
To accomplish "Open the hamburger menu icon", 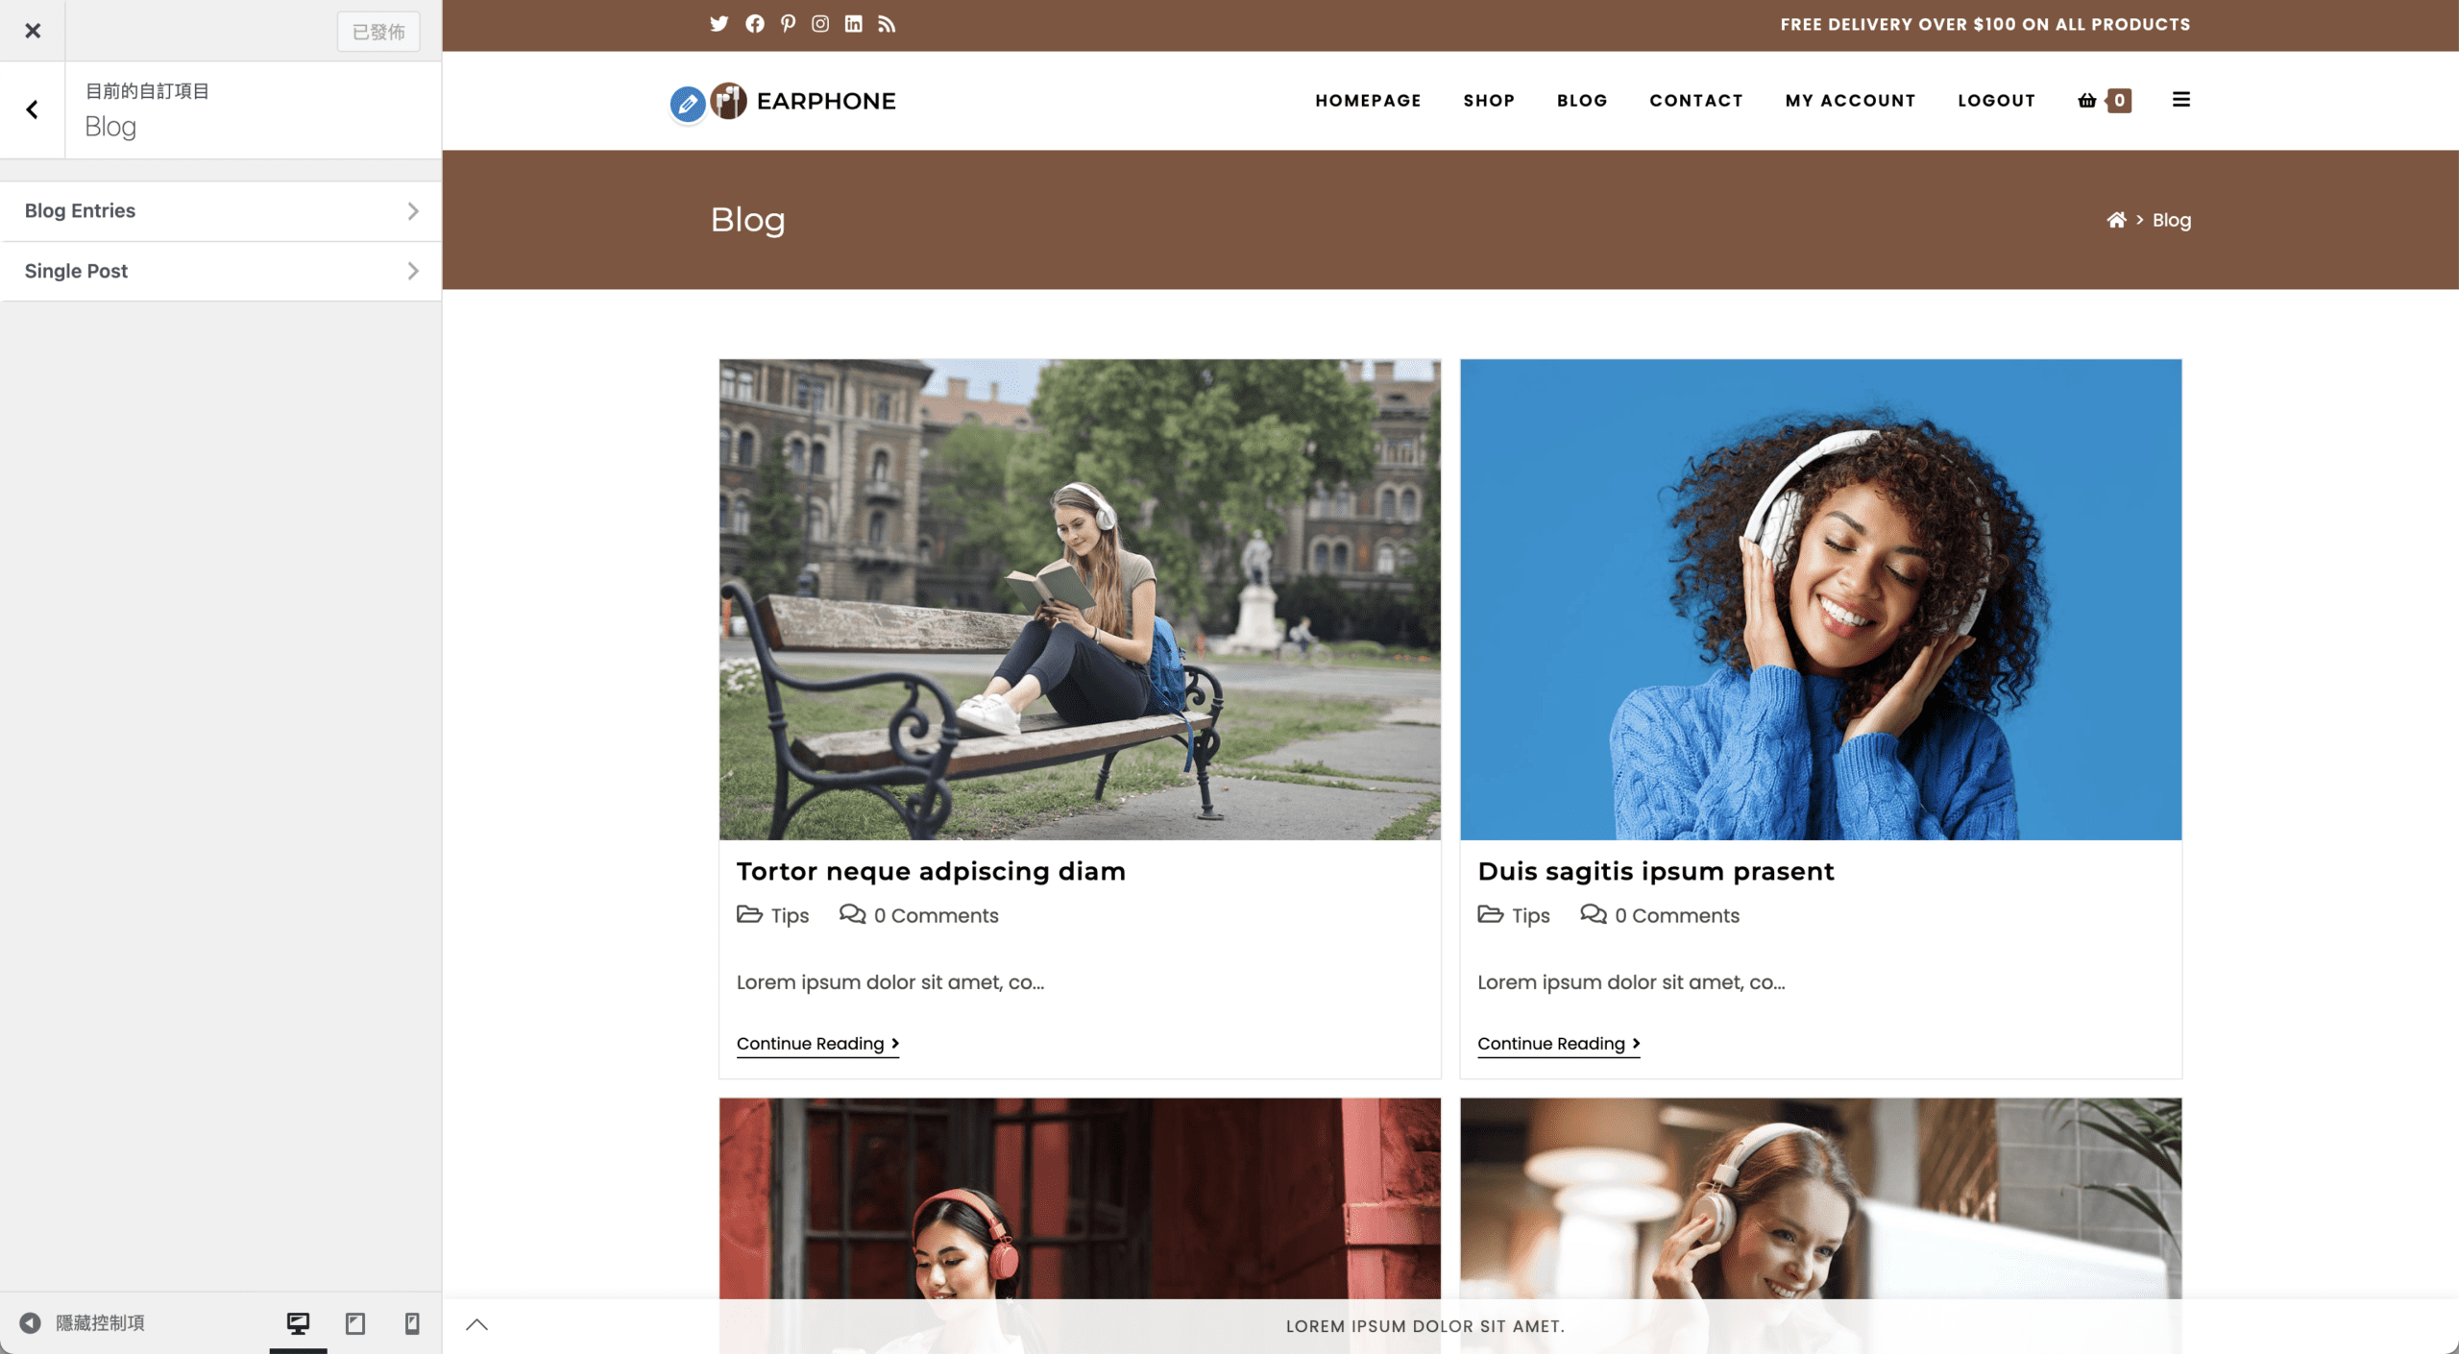I will click(2181, 100).
